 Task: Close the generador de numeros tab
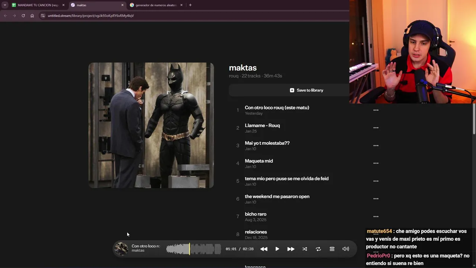pyautogui.click(x=181, y=5)
